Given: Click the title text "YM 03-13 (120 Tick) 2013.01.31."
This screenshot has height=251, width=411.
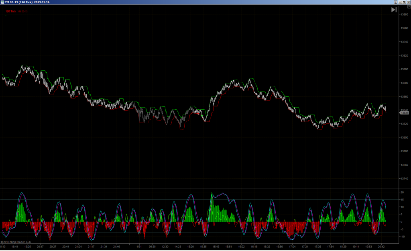Looking at the screenshot, I should (27, 2).
